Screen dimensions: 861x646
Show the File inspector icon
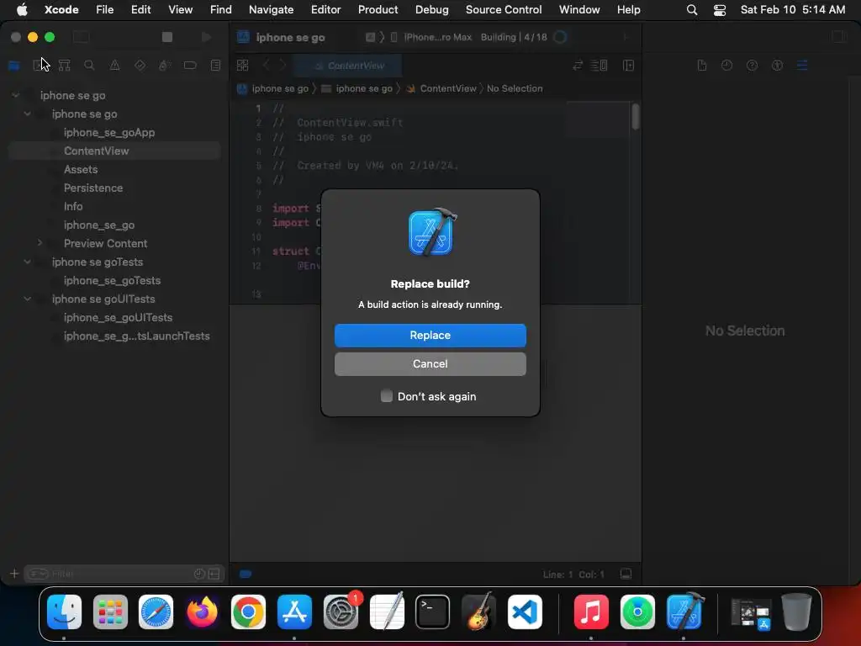[702, 66]
